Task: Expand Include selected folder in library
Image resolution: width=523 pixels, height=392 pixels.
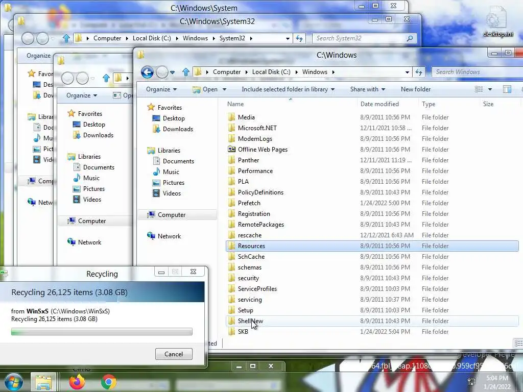Action: click(288, 89)
